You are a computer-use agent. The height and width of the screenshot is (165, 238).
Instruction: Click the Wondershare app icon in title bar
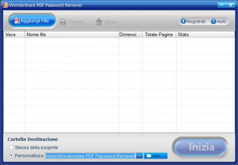pos(5,5)
